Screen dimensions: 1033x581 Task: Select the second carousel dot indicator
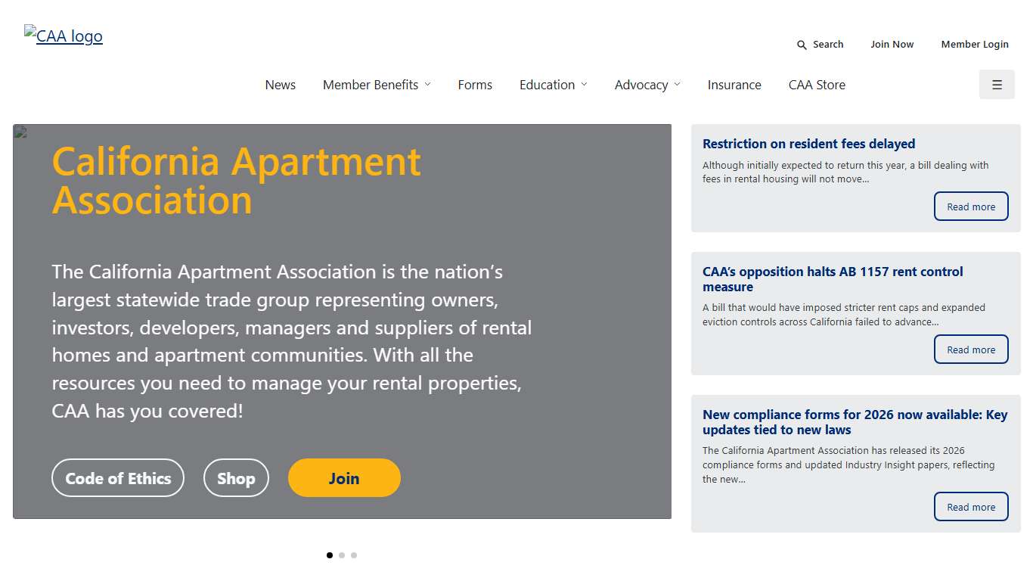(x=342, y=555)
